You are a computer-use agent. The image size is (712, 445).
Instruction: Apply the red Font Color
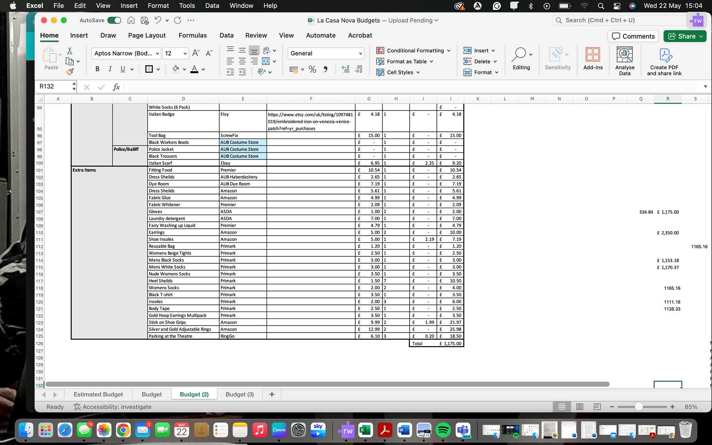point(194,69)
